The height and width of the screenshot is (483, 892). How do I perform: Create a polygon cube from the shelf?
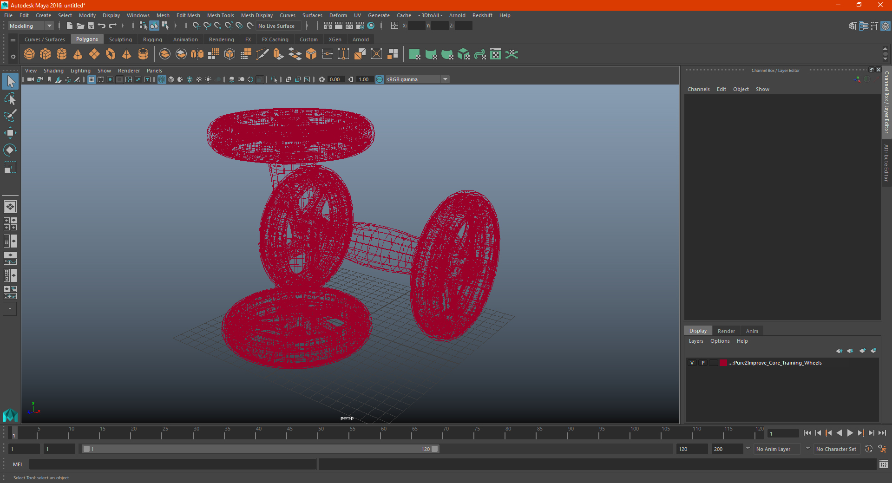[46, 54]
